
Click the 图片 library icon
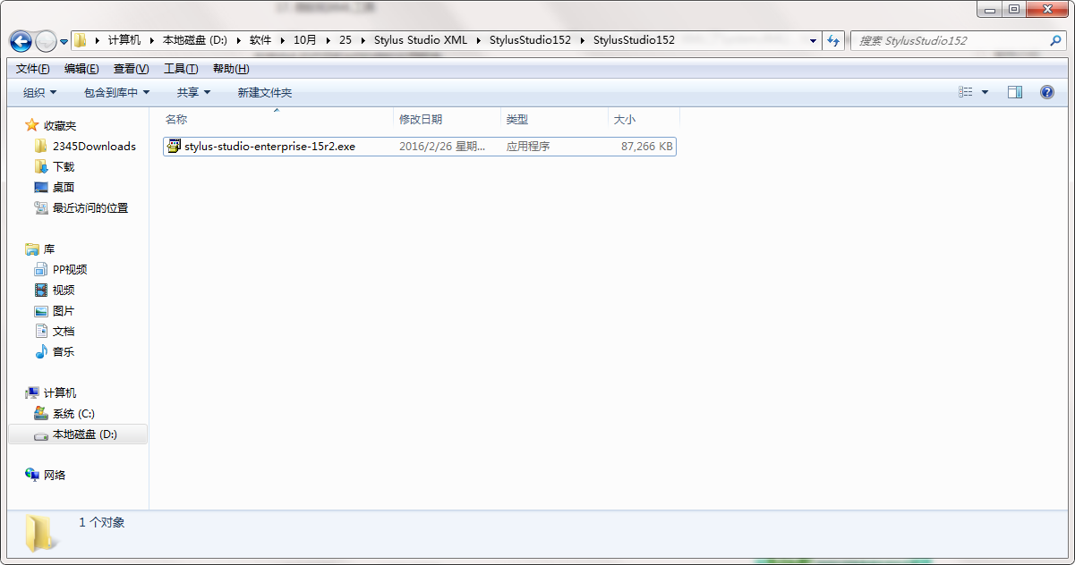tap(40, 310)
